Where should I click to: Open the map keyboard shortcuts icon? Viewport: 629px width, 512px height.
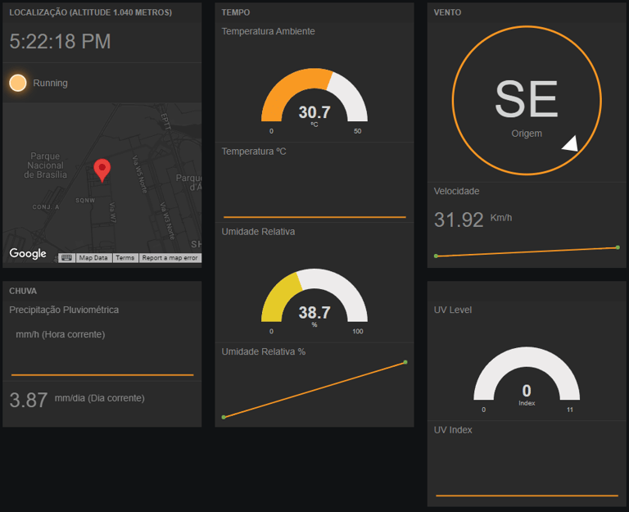tap(66, 257)
